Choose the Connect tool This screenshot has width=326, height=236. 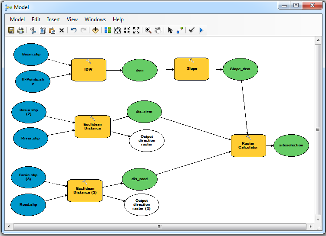pos(180,30)
